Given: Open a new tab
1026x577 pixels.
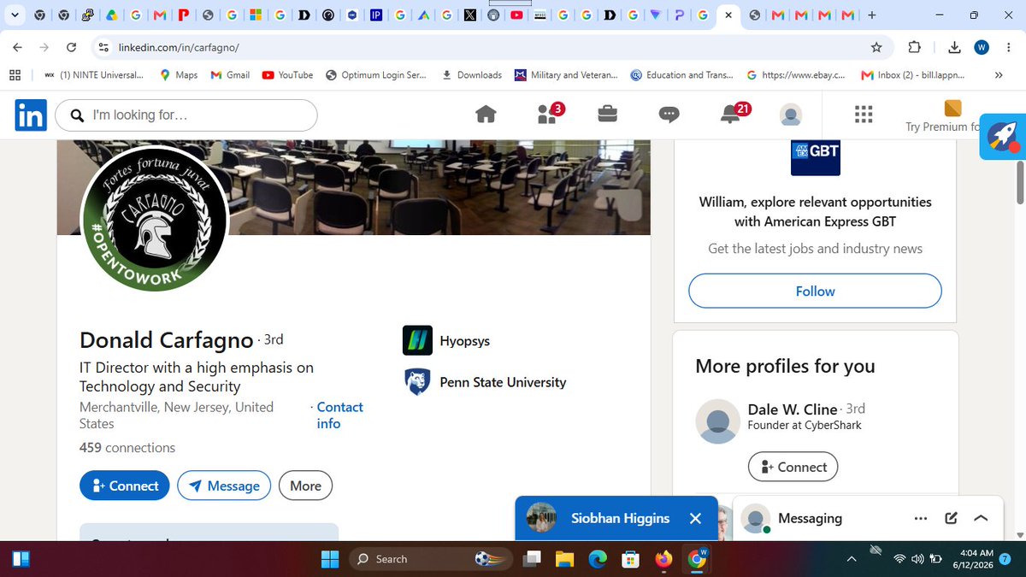Looking at the screenshot, I should (x=871, y=15).
